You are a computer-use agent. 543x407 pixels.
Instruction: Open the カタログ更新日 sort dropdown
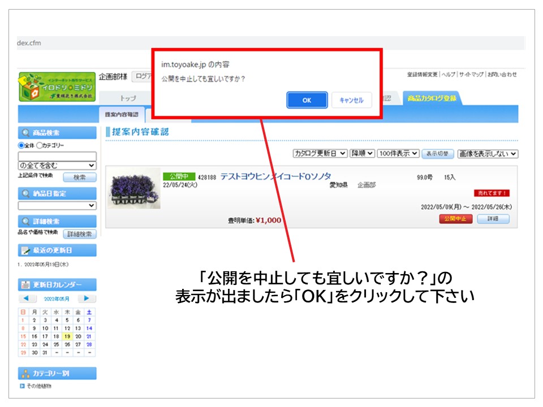tap(320, 153)
